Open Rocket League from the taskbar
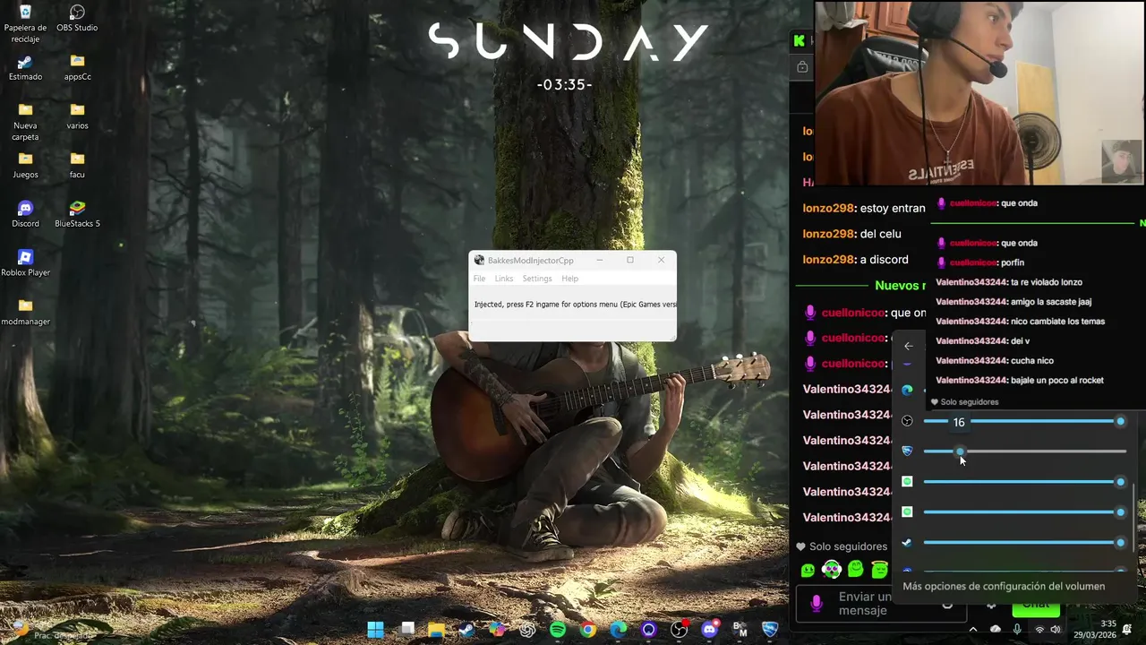 tap(770, 630)
